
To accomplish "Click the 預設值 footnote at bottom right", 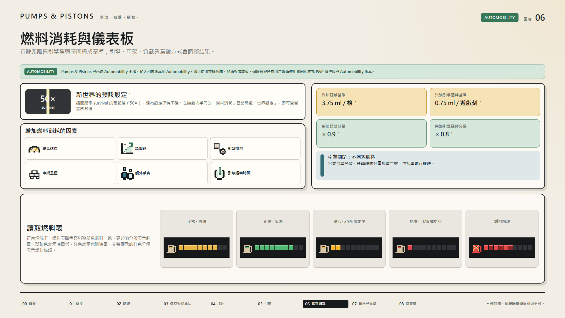I will click(x=515, y=304).
